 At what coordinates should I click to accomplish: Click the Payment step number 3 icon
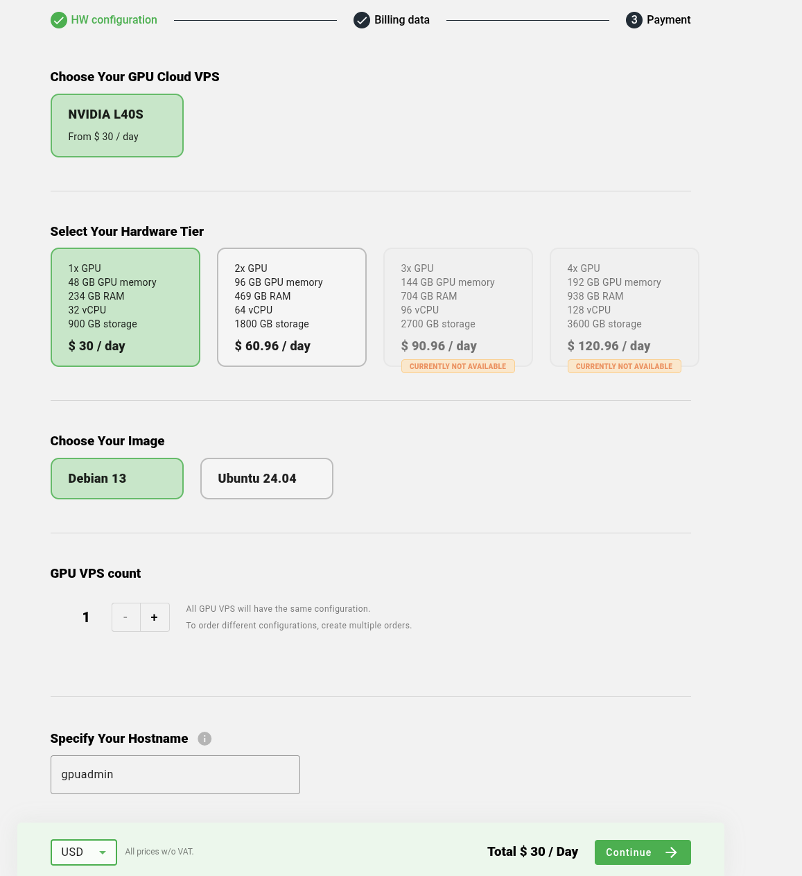coord(634,20)
